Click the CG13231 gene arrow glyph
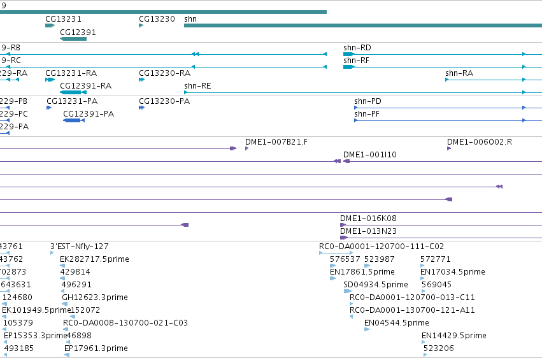Viewport: 542px width, 358px height. pos(50,25)
